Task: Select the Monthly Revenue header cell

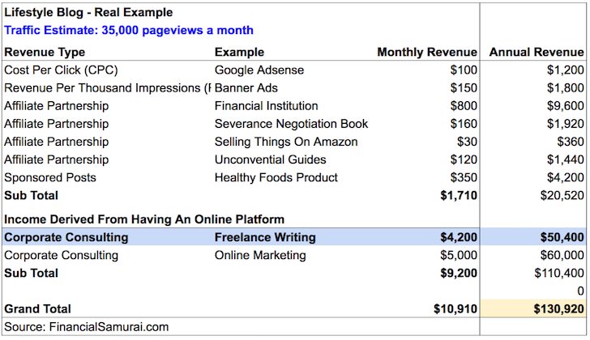Action: click(x=427, y=53)
